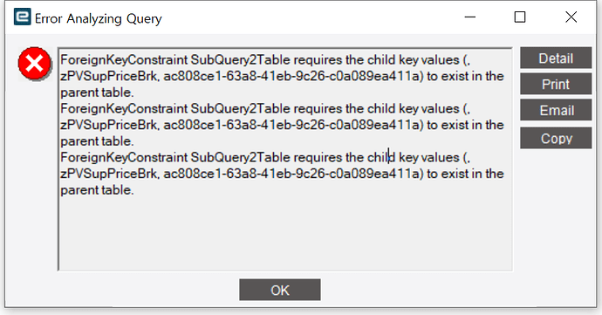Image resolution: width=602 pixels, height=315 pixels.
Task: Copy the error text to clipboard
Action: (556, 138)
